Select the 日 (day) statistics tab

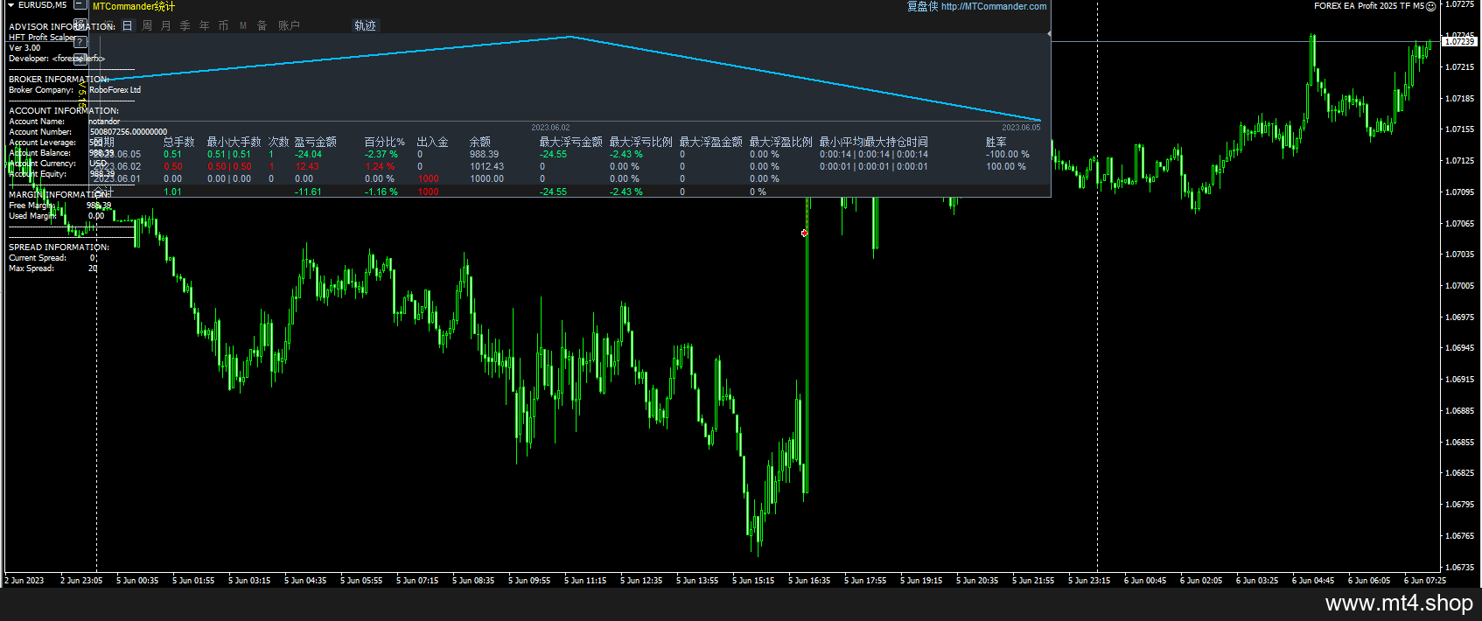click(128, 26)
